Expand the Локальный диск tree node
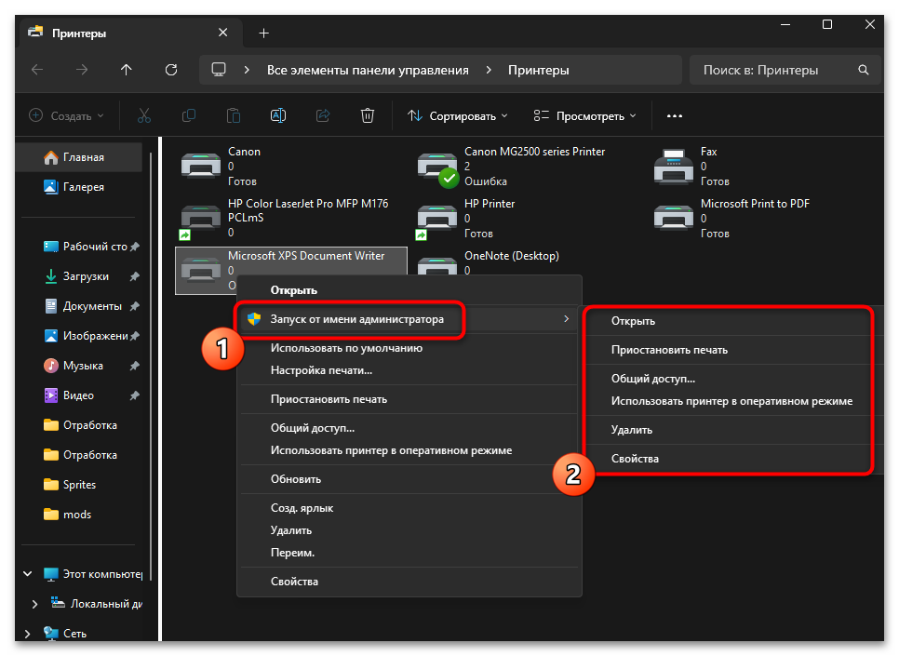The height and width of the screenshot is (656, 899). [34, 604]
